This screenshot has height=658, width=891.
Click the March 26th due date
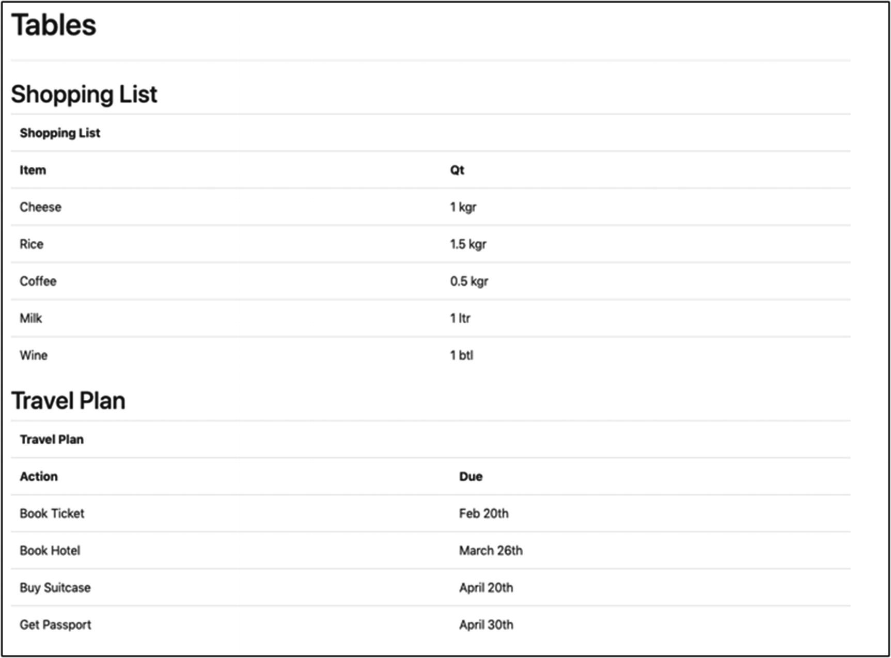(491, 551)
